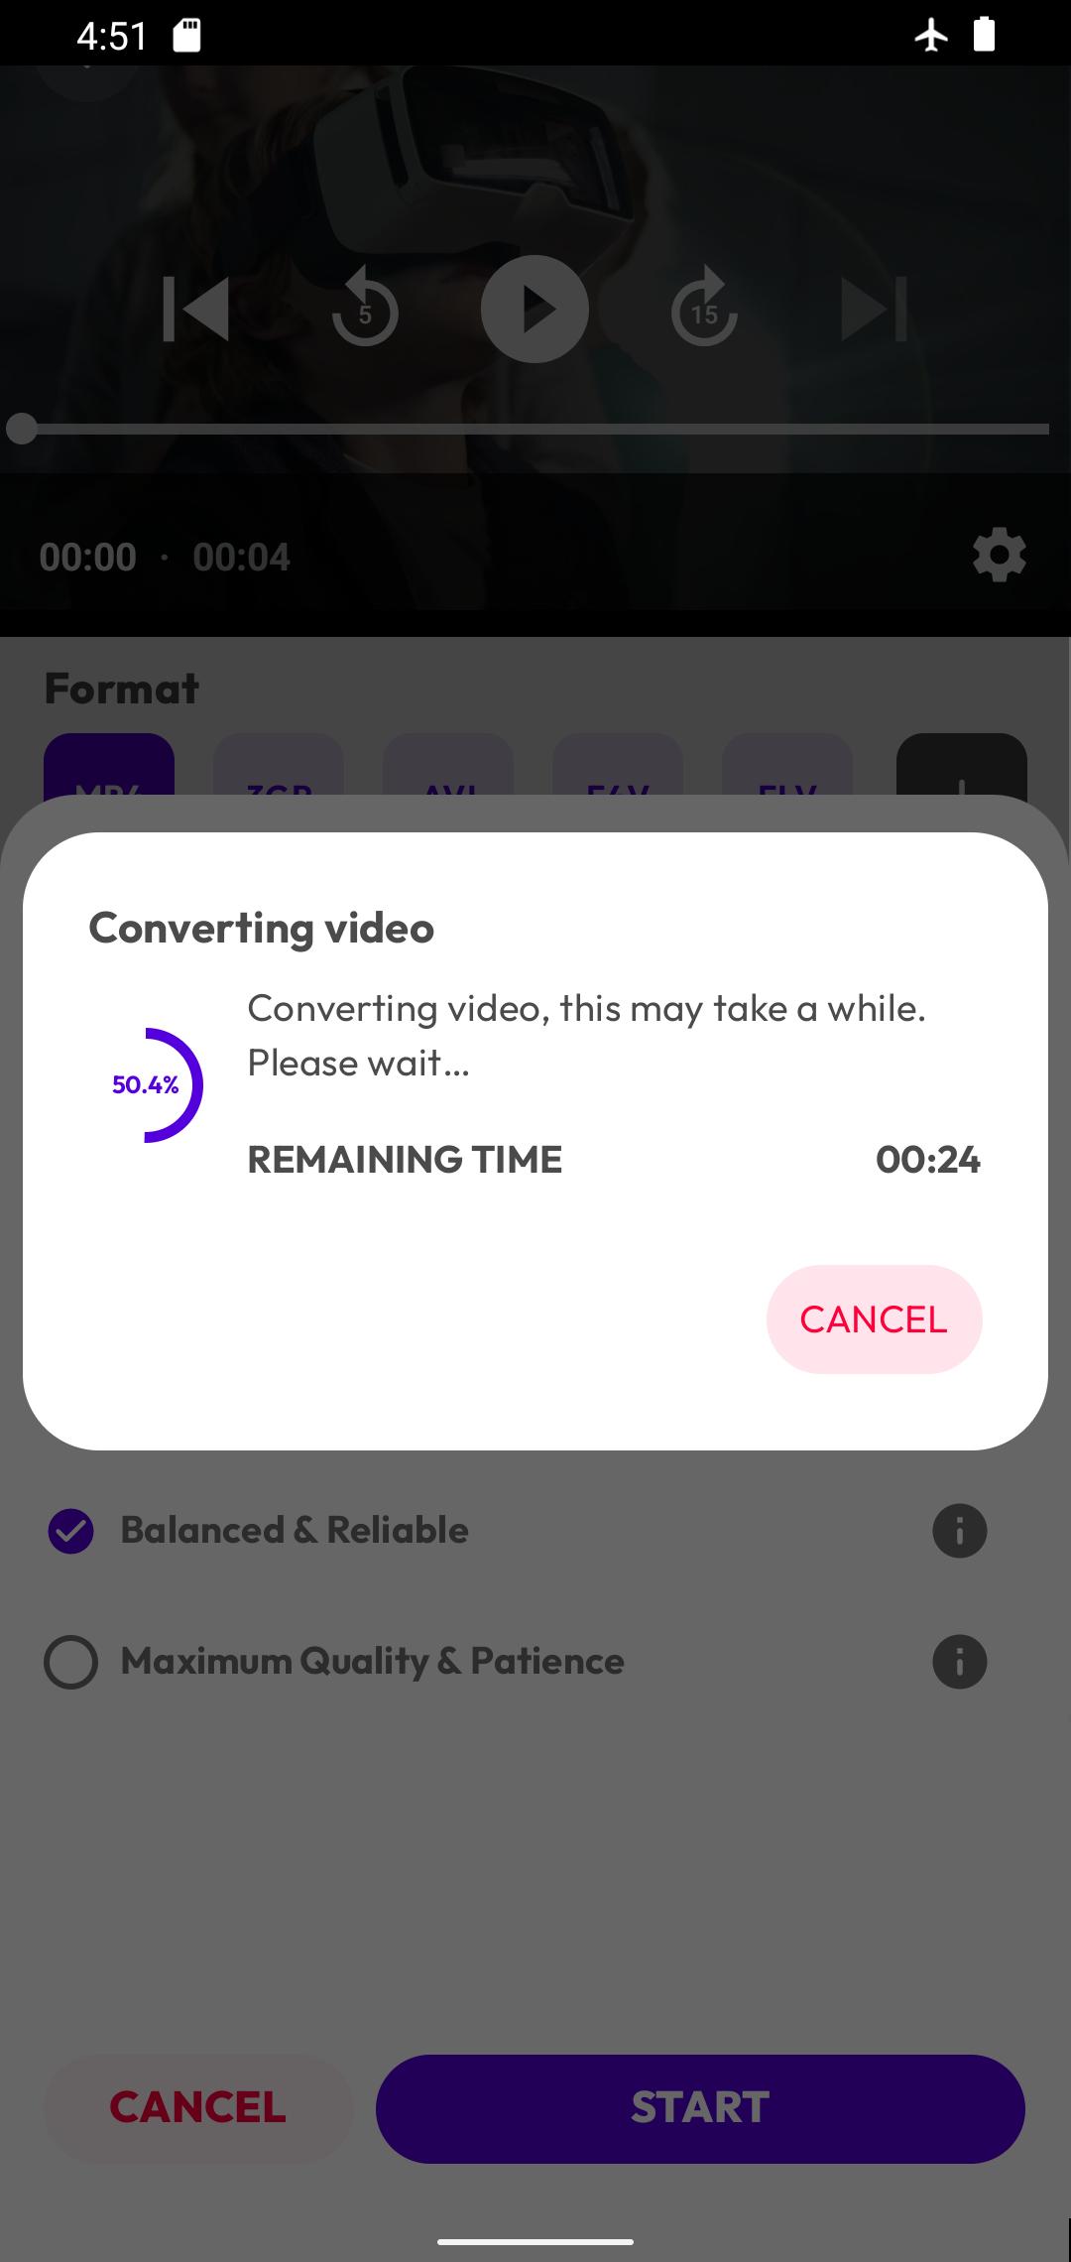Skip to next video track

point(874,310)
